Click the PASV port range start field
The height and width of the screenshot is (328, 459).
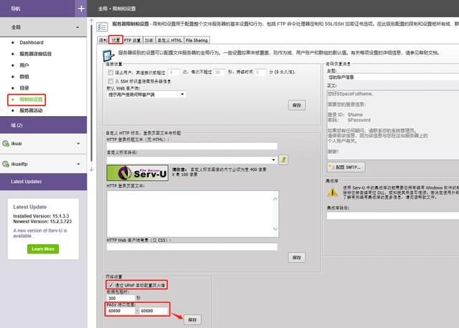119,311
